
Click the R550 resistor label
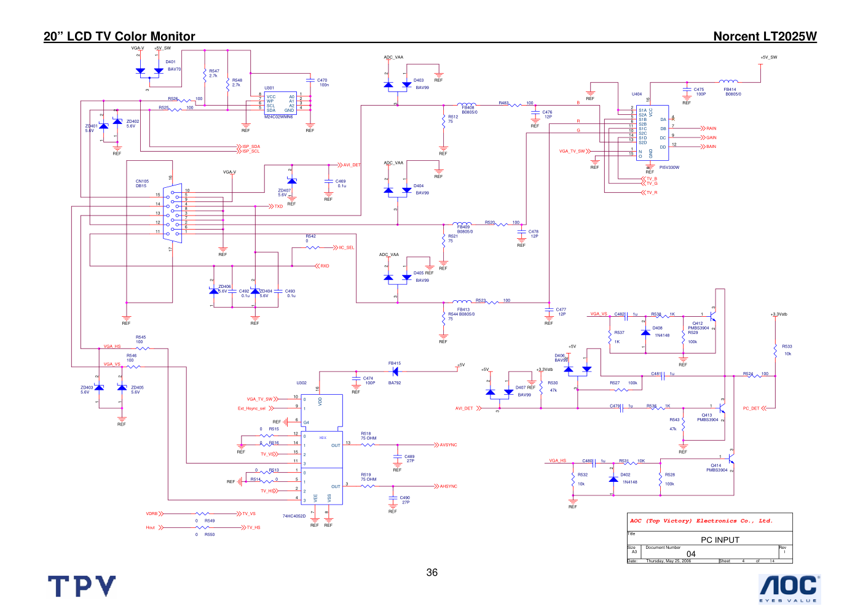(x=210, y=535)
